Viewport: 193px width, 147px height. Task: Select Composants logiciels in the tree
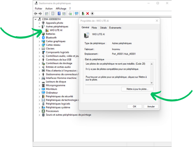[58, 52]
